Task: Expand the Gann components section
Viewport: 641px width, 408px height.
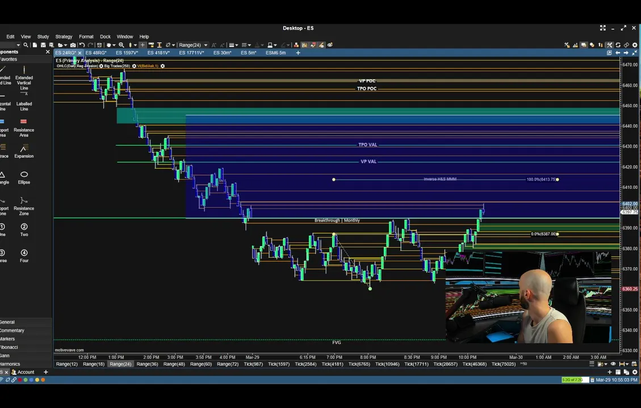Action: [26, 356]
